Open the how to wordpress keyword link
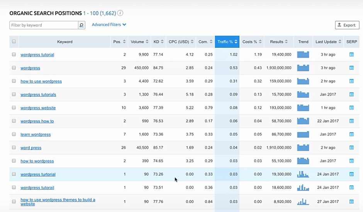Image resolution: width=363 pixels, height=212 pixels. point(37,161)
